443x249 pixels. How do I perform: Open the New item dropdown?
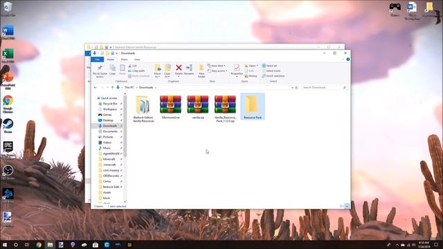(217, 66)
